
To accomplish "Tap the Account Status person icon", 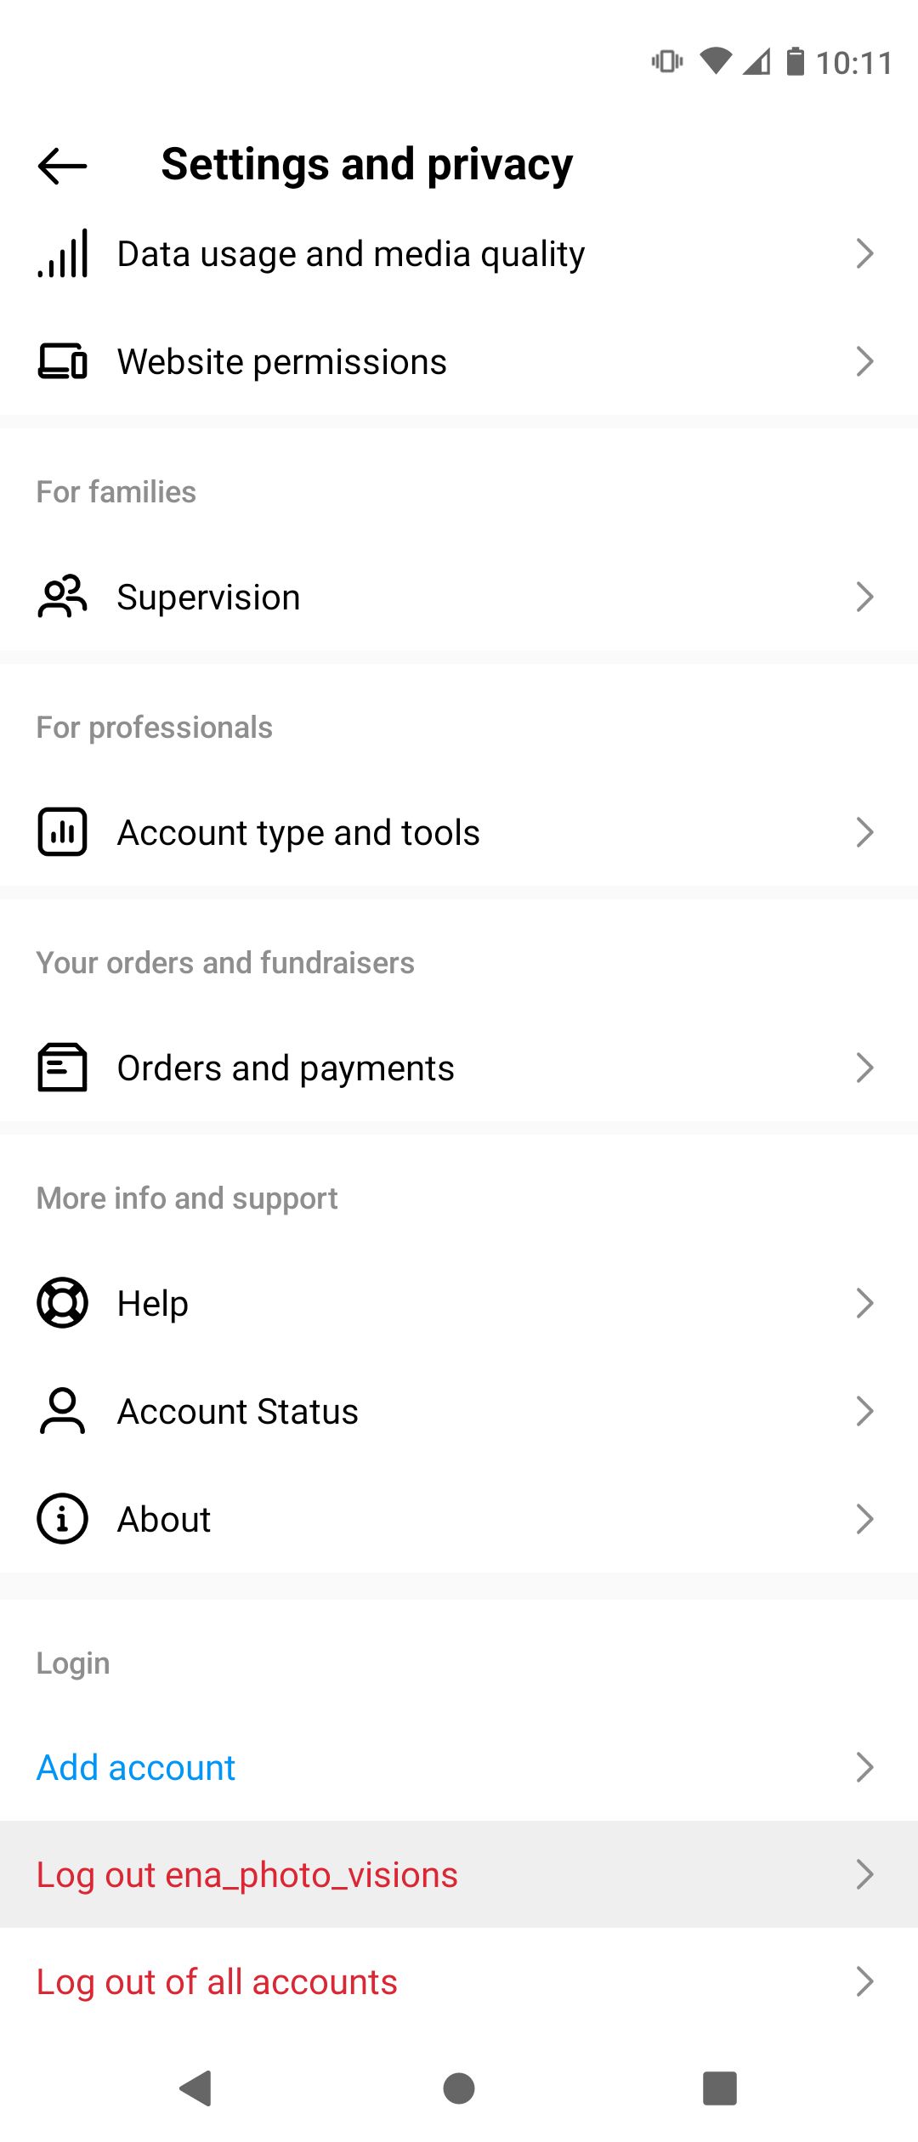I will (x=62, y=1411).
